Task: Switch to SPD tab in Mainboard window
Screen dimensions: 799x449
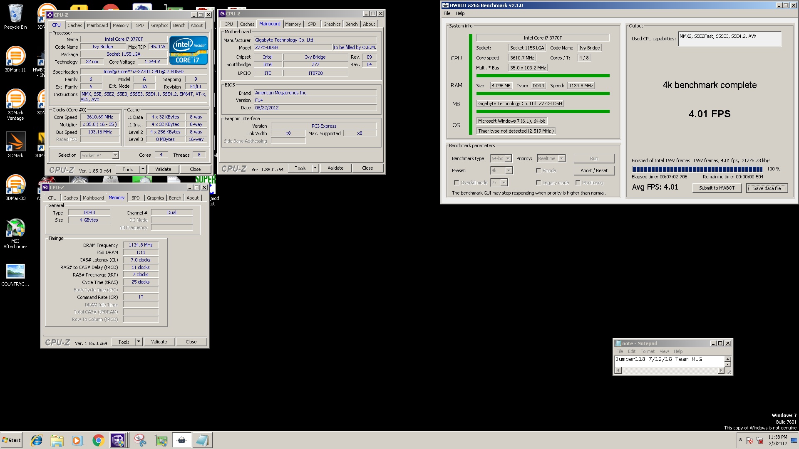Action: pyautogui.click(x=312, y=24)
